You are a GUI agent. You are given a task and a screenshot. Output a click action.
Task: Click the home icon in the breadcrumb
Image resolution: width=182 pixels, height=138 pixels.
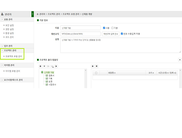37,14
